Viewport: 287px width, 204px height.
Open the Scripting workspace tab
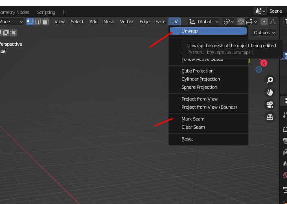[x=46, y=12]
